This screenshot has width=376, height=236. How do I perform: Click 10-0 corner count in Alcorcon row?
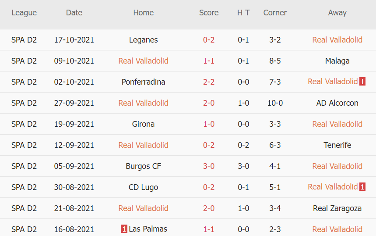pyautogui.click(x=275, y=103)
